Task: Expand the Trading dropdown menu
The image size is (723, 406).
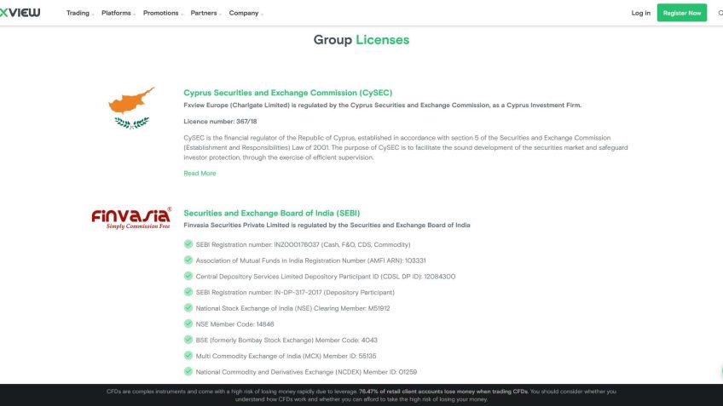Action: [x=79, y=13]
